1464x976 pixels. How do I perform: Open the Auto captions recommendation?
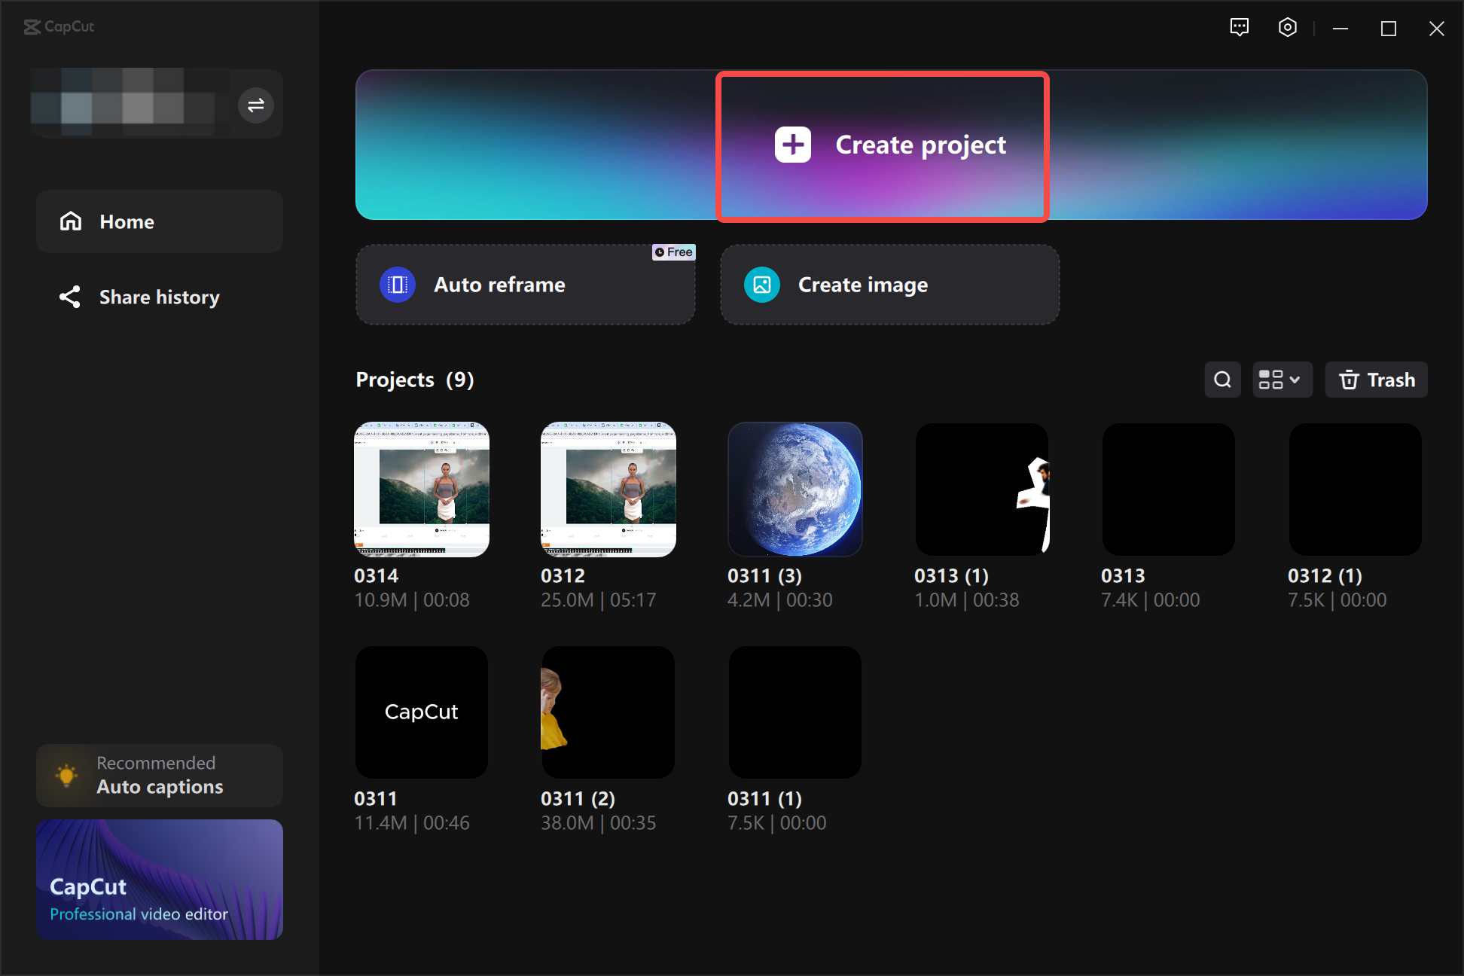coord(159,775)
